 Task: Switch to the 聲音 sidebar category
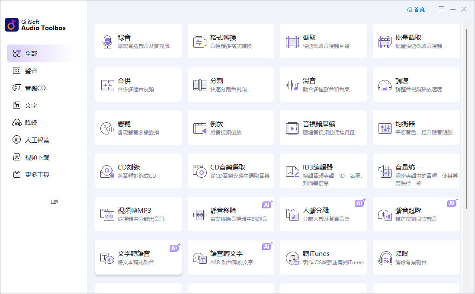tap(31, 71)
